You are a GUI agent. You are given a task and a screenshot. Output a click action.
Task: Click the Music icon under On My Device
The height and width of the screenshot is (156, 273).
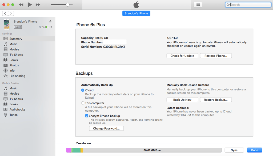coord(6,88)
